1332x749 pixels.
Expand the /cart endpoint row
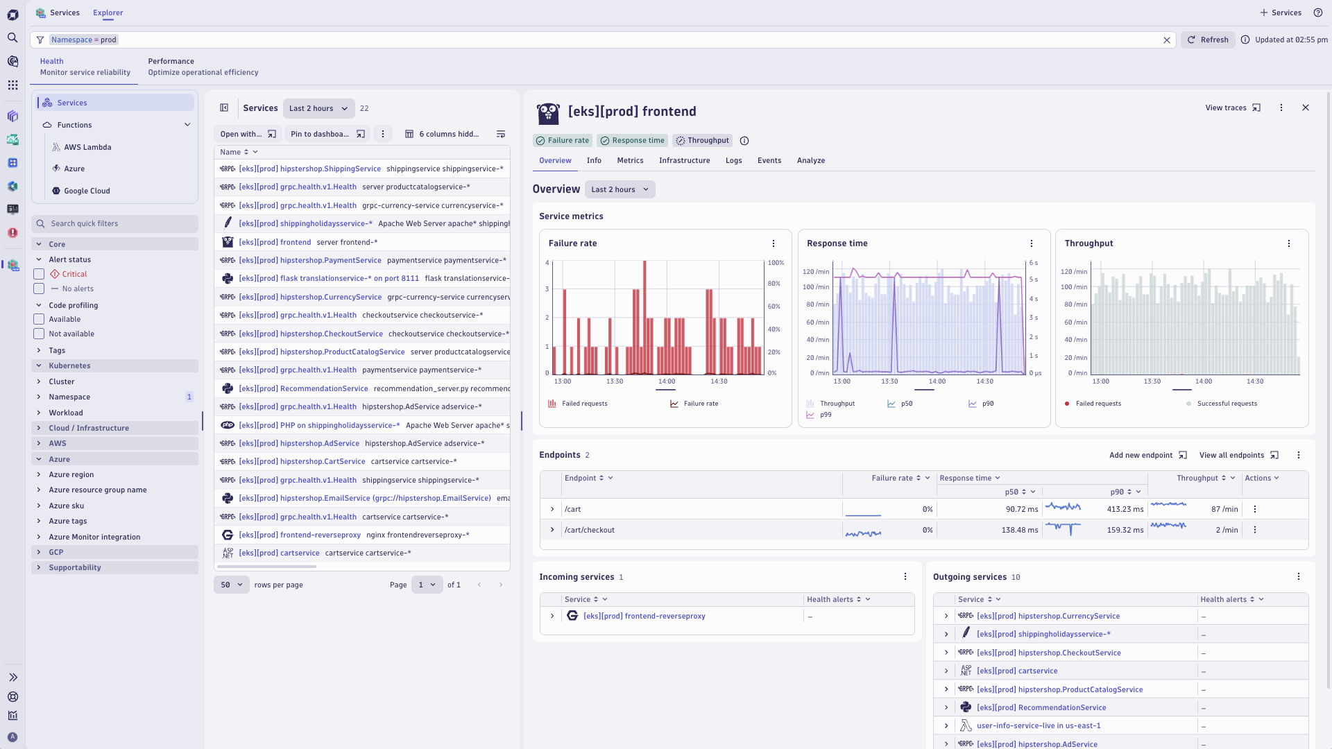552,508
